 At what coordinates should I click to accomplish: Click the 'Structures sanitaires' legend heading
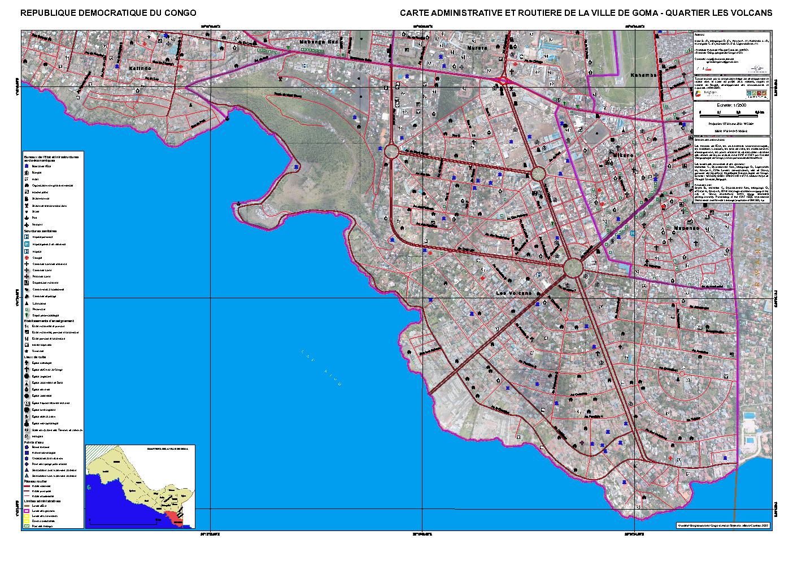click(44, 231)
